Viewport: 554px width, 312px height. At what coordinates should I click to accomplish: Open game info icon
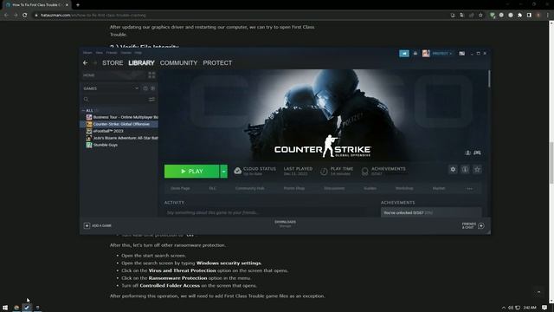coord(465,170)
